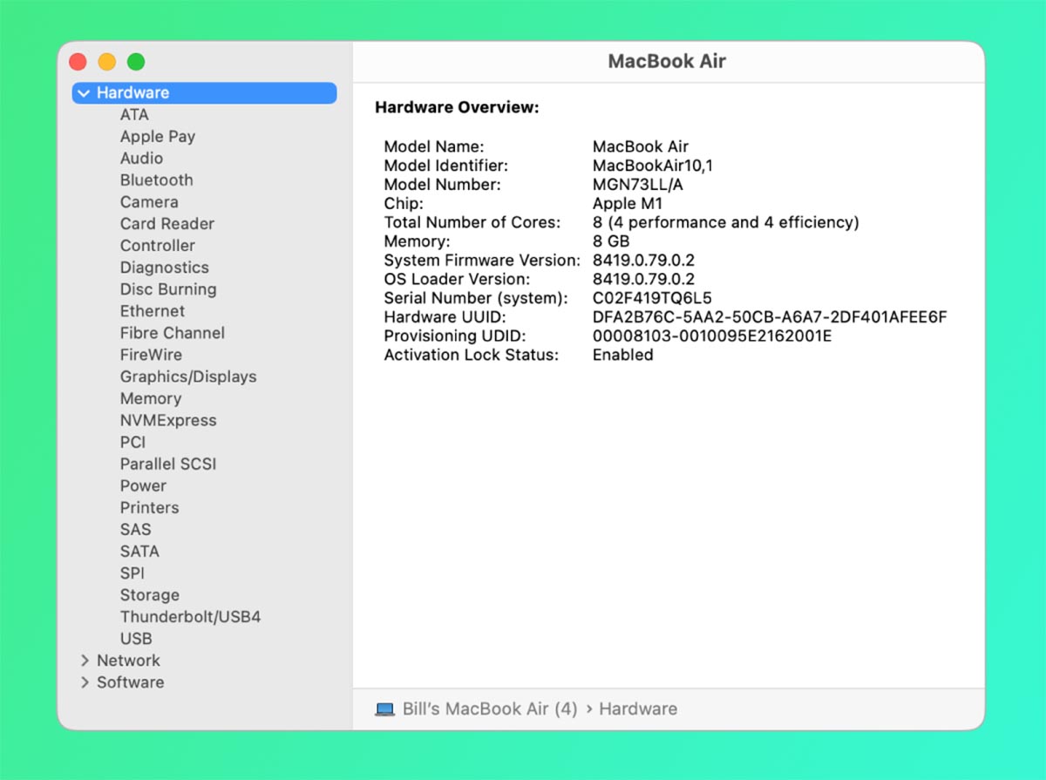Click the Hardware Overview heading
The width and height of the screenshot is (1046, 780).
pos(457,108)
